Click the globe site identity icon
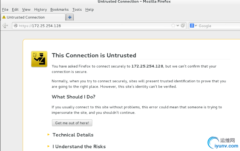The image size is (240, 151). [16, 26]
